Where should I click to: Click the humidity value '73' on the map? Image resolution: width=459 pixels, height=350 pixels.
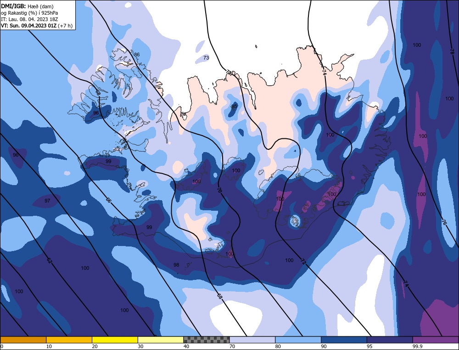[x=206, y=58]
